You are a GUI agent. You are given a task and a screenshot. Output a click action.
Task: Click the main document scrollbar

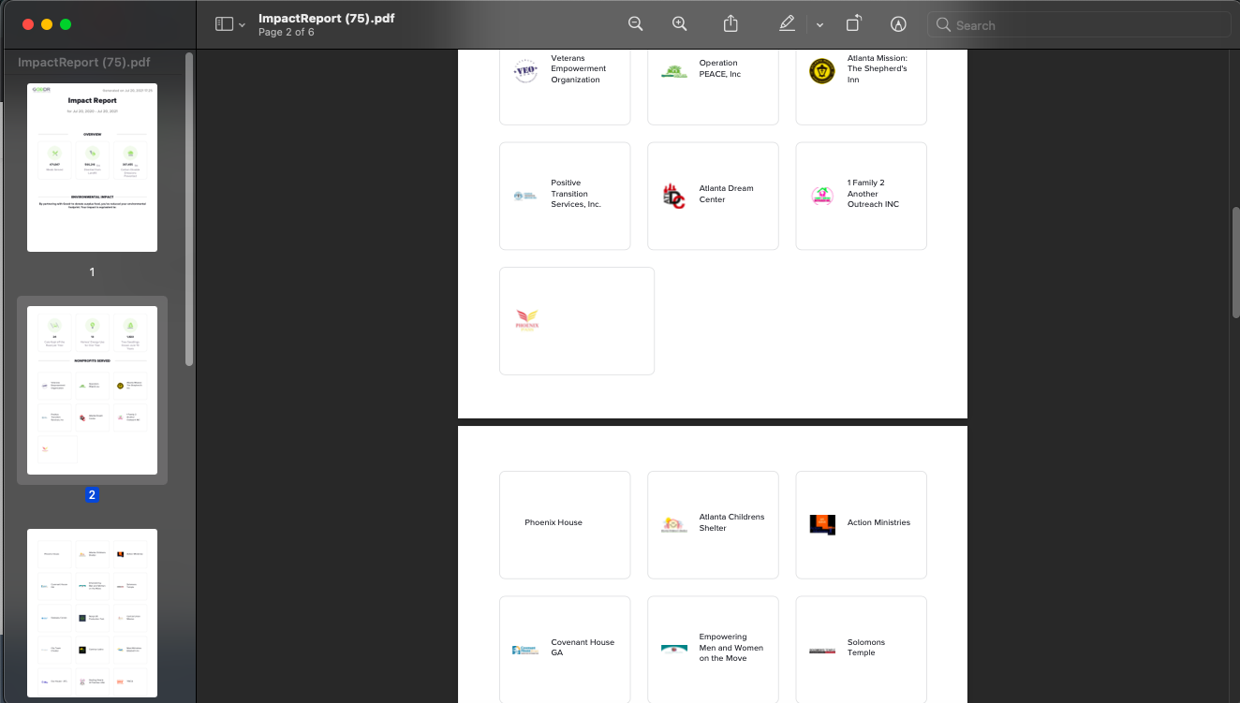pyautogui.click(x=1235, y=262)
